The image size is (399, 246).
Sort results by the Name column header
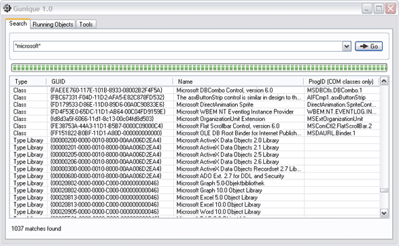pyautogui.click(x=238, y=82)
